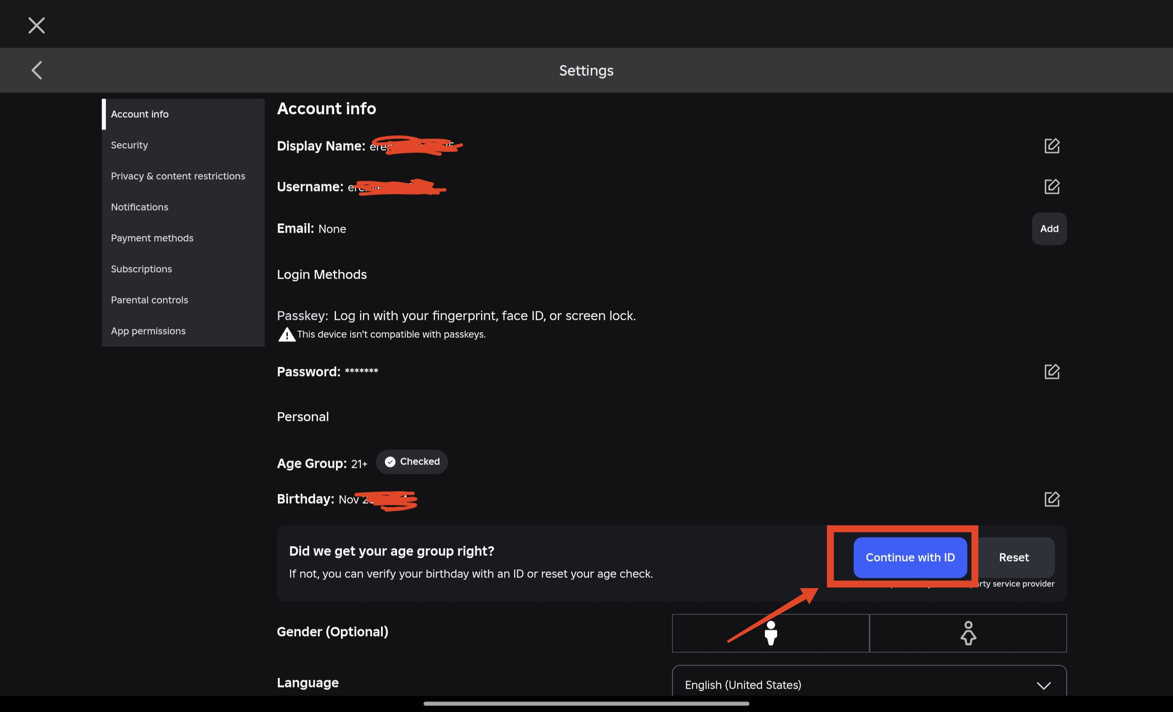
Task: Edit the Display Name with pencil icon
Action: click(x=1052, y=146)
